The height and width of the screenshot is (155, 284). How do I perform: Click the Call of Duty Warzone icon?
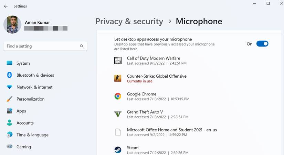coord(118,61)
